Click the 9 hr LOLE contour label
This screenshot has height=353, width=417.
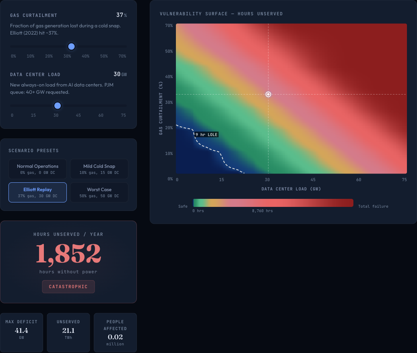tap(206, 134)
